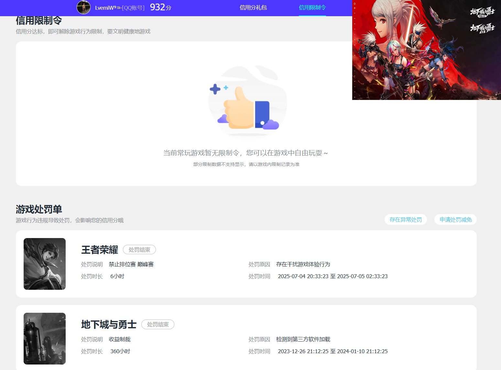The height and width of the screenshot is (370, 501).
Task: Click the username LvemiW⁹ in the header
Action: [106, 8]
